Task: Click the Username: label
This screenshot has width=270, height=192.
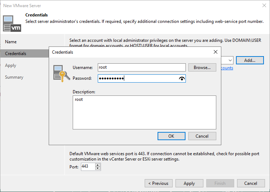Action: [83, 68]
